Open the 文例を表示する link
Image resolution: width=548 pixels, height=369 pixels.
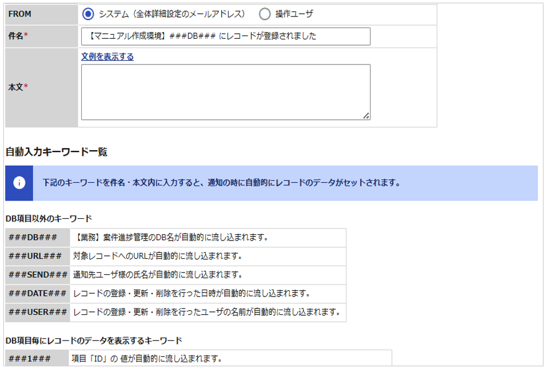coord(107,57)
